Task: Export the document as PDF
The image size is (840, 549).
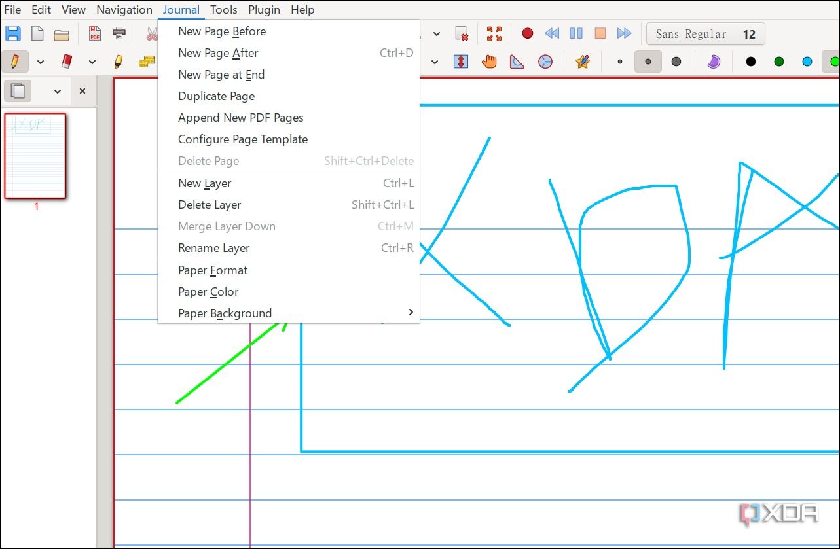Action: [95, 33]
